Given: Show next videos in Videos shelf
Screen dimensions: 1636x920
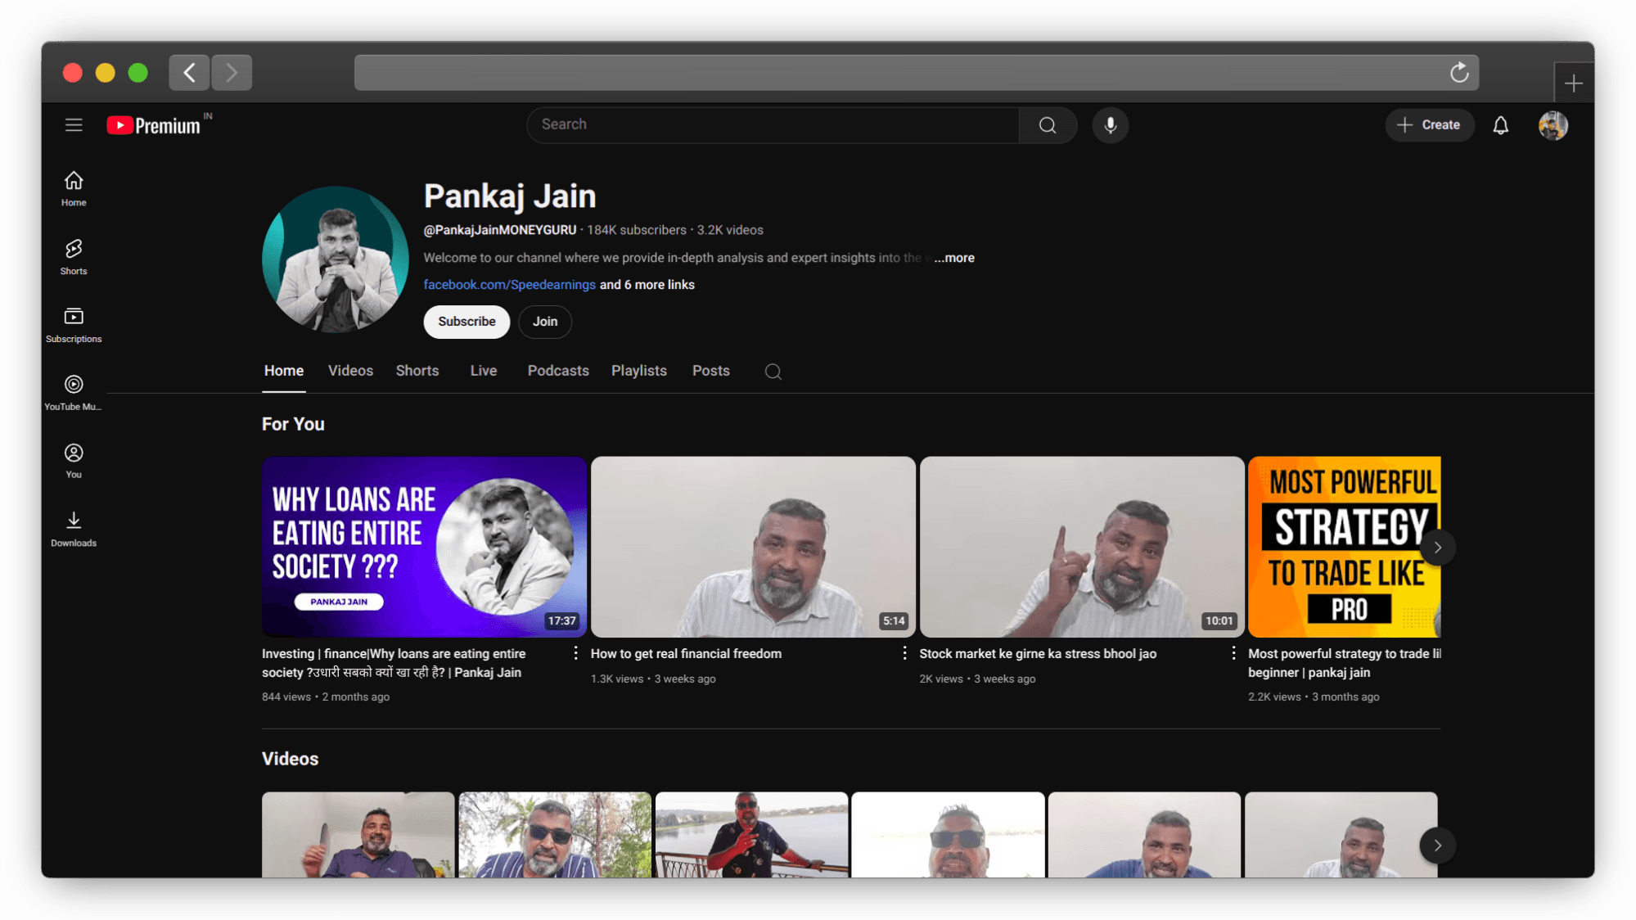Looking at the screenshot, I should [x=1437, y=846].
